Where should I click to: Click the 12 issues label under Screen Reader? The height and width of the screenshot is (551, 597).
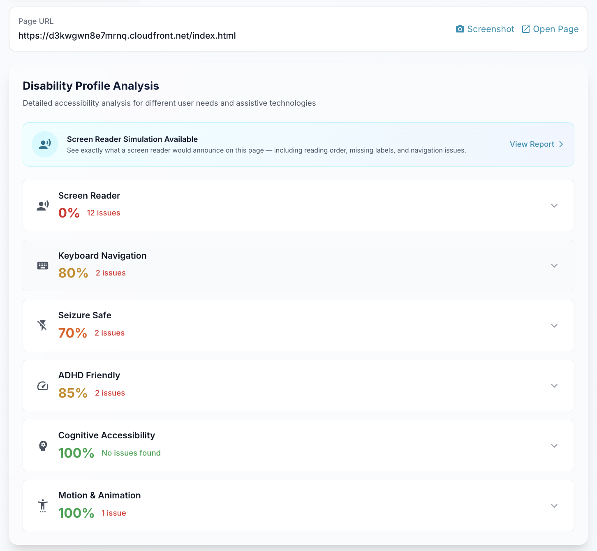[x=104, y=213]
